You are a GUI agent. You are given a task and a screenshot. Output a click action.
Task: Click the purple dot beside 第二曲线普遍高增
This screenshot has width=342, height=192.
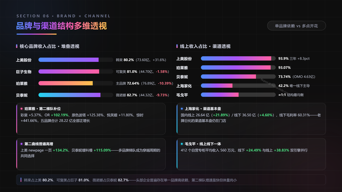(x=22, y=144)
